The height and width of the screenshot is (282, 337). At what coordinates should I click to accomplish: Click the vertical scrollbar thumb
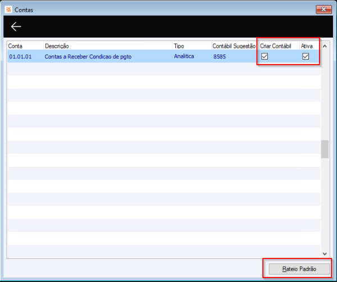coord(325,149)
